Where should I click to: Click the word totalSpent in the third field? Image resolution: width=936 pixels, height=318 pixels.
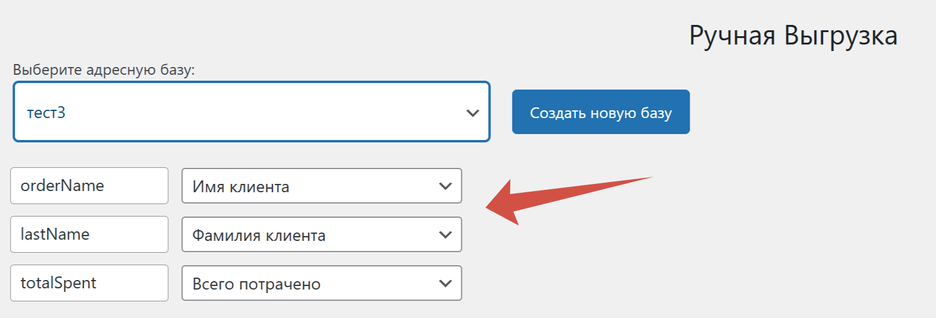[58, 283]
